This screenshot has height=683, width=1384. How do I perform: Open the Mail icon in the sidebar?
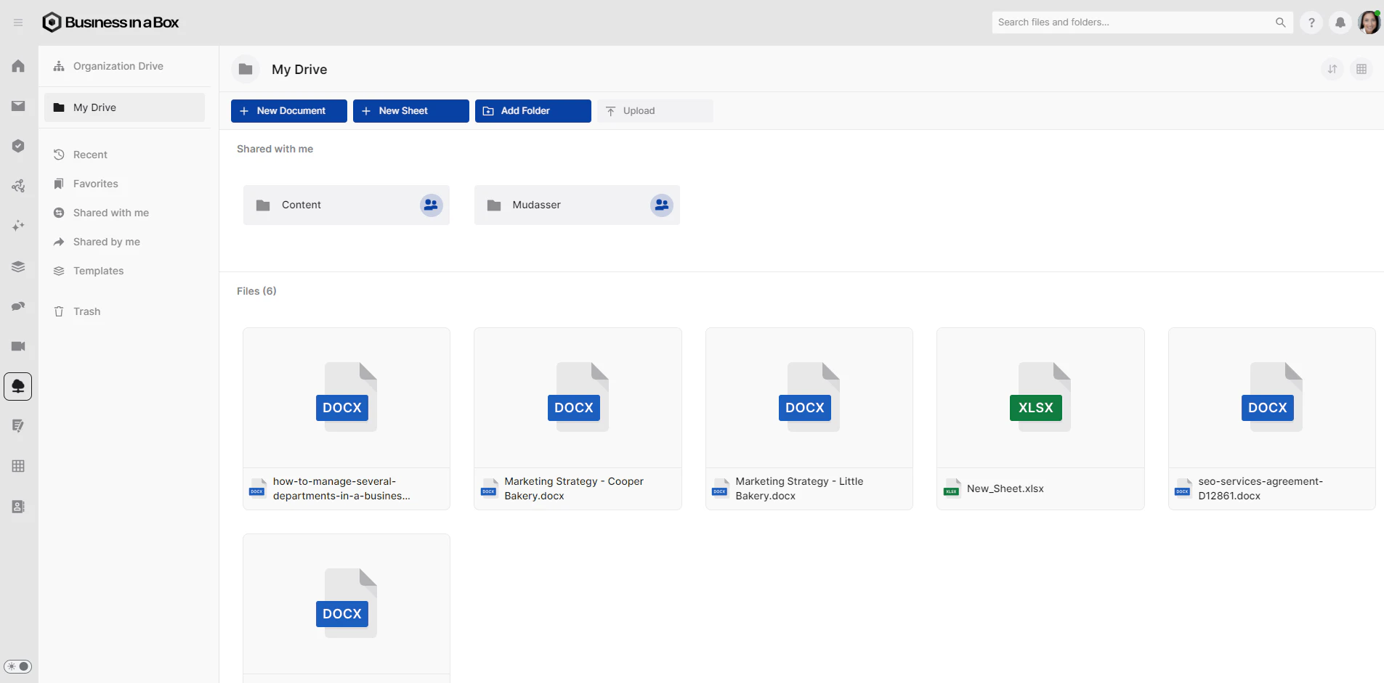tap(18, 106)
